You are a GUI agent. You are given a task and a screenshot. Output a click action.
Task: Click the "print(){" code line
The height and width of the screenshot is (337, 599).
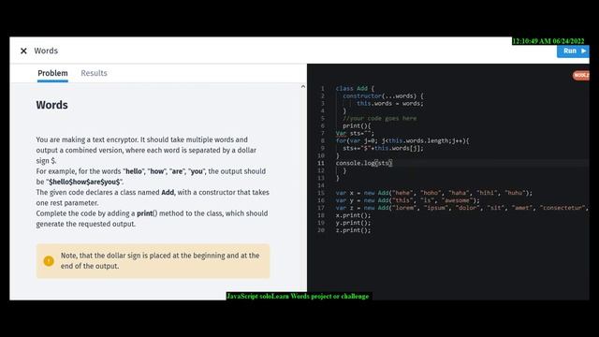point(357,125)
